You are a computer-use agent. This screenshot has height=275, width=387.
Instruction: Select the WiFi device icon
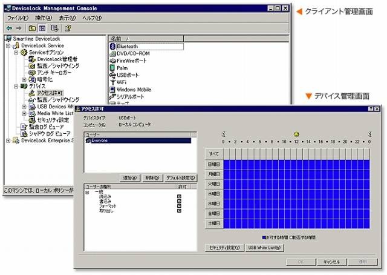tap(112, 82)
